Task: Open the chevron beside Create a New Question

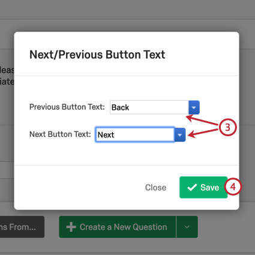Action: tap(187, 227)
